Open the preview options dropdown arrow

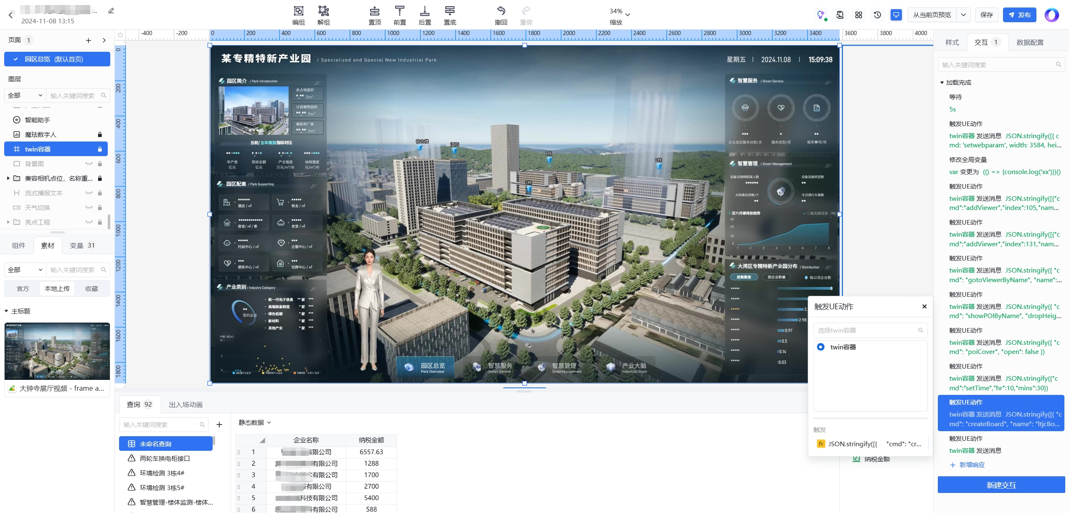point(963,15)
